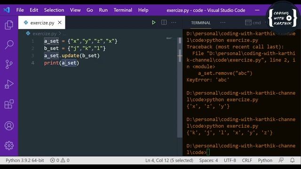Image resolution: width=301 pixels, height=169 pixels.
Task: Select Python 3.9.2 64-bit interpreter
Action: (x=25, y=160)
